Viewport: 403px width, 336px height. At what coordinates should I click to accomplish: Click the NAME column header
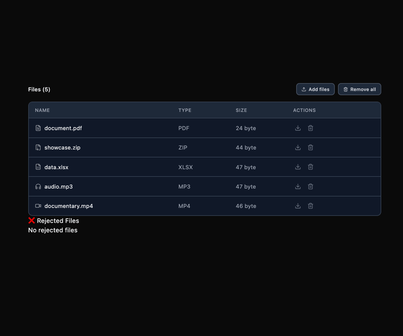click(43, 110)
